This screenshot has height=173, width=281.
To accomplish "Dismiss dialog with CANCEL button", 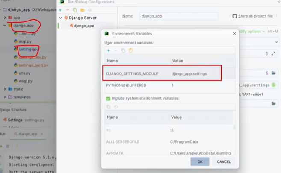I will 224,162.
